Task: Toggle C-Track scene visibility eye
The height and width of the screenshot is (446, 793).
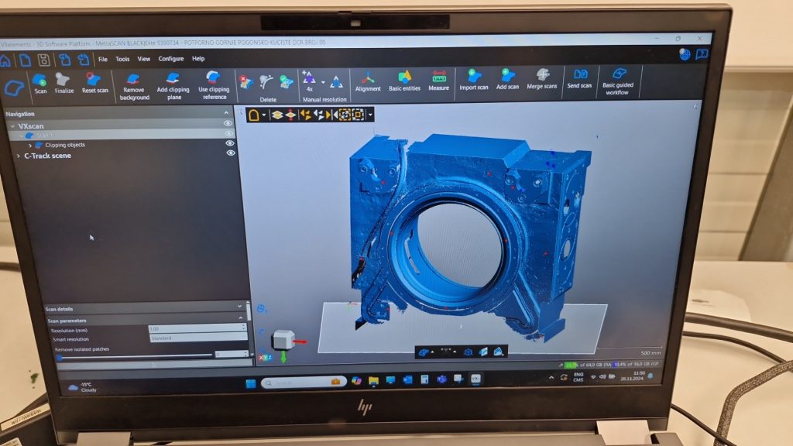Action: click(x=230, y=153)
